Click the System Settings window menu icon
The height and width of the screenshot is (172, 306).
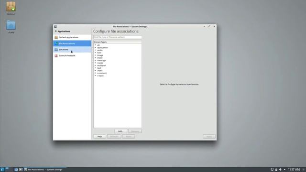pos(55,27)
